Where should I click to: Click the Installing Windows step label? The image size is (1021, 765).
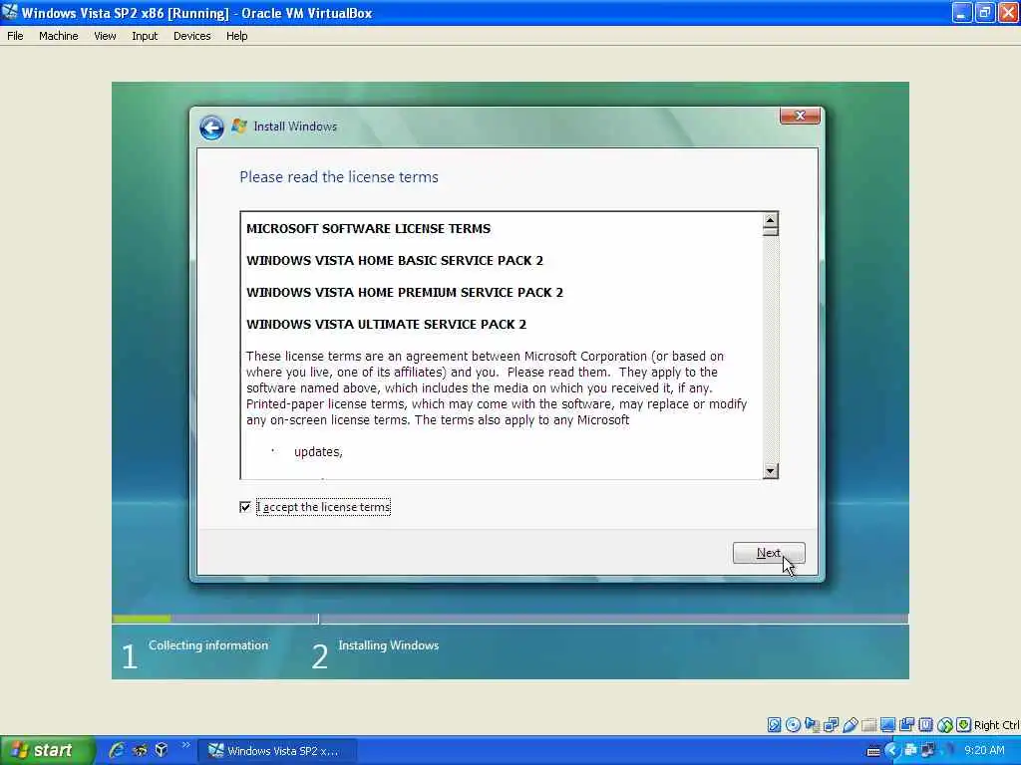point(389,645)
